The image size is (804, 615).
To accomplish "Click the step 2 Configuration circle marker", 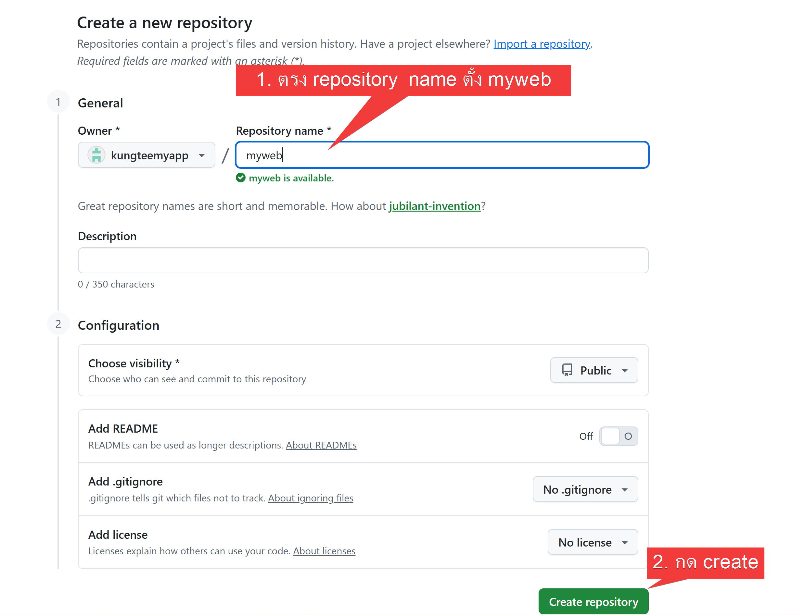I will pyautogui.click(x=58, y=324).
